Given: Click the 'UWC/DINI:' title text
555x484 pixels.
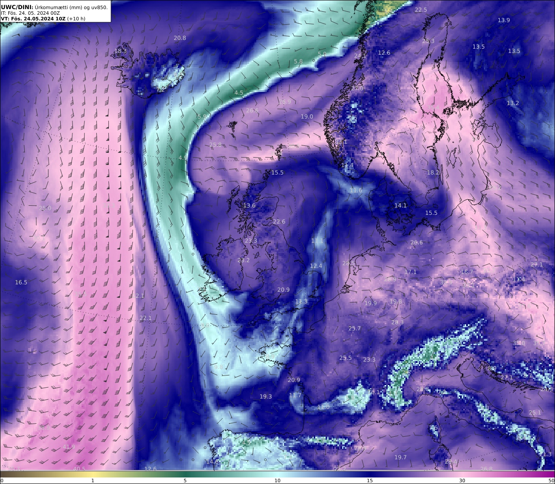Looking at the screenshot, I should (x=17, y=7).
